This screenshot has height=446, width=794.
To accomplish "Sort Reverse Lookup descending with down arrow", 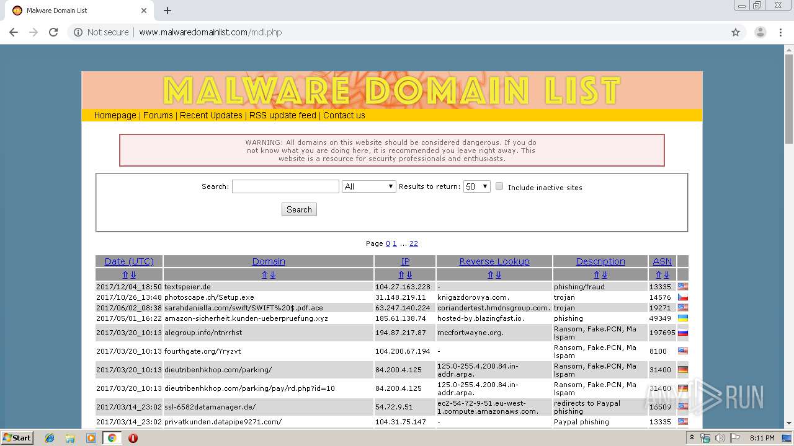I will 499,275.
